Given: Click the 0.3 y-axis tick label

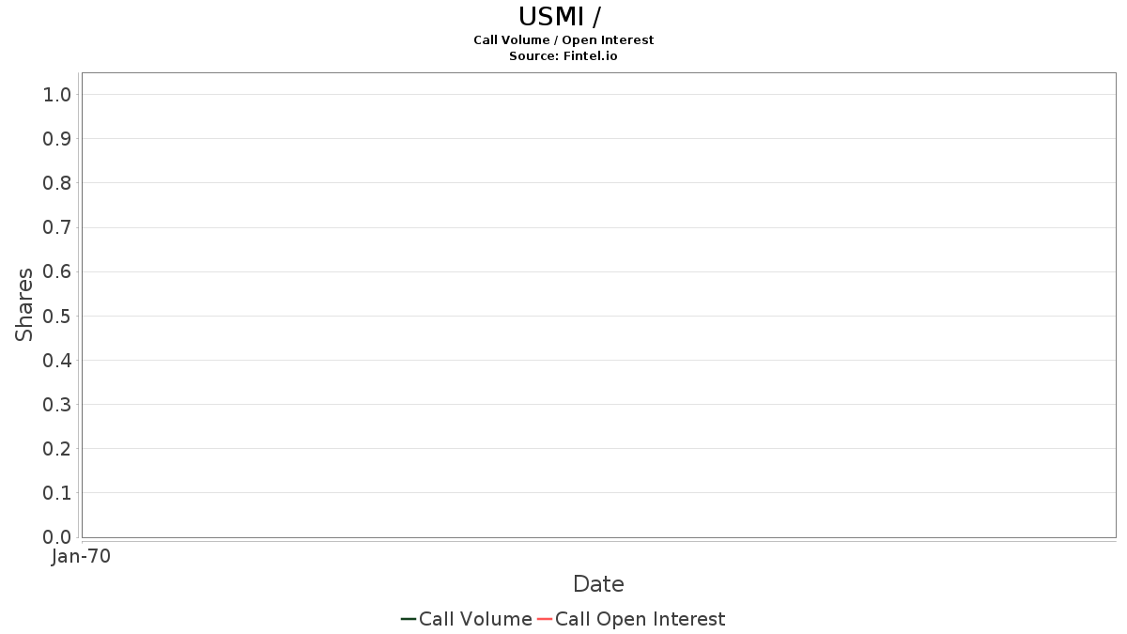Looking at the screenshot, I should 57,405.
